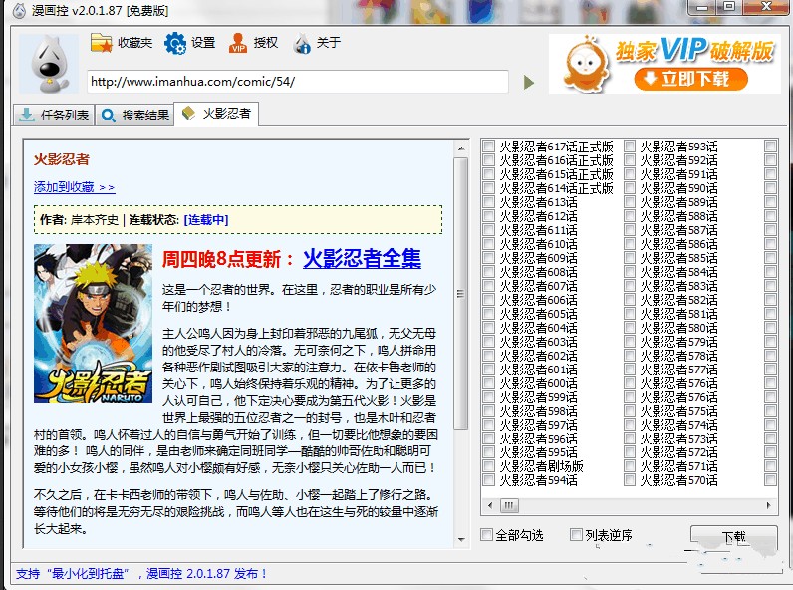Click the VIP 授权 license icon
Viewport: 793px width, 590px height.
point(238,43)
